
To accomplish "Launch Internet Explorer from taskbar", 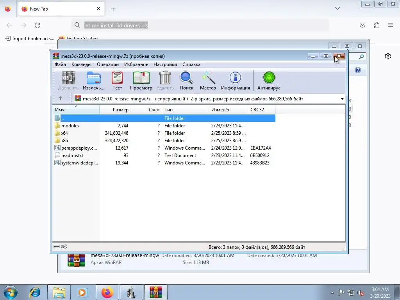I will pos(35,292).
